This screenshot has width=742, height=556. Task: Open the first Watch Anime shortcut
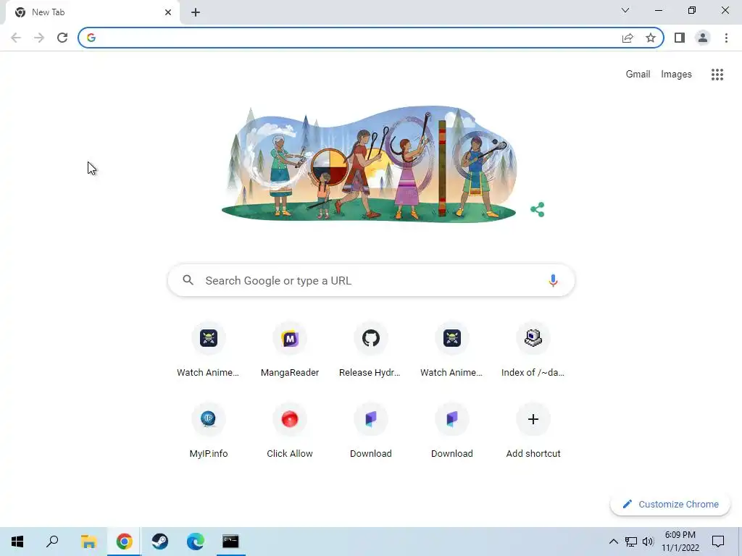(208, 350)
